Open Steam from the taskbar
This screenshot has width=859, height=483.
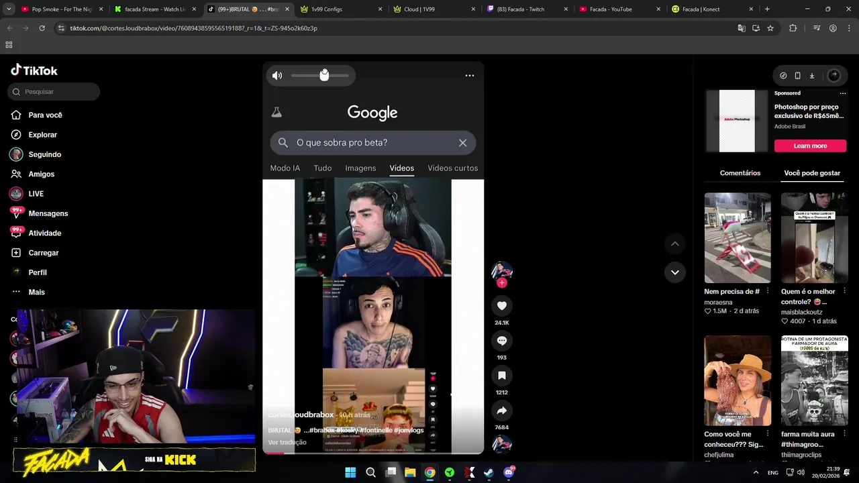[x=489, y=472]
